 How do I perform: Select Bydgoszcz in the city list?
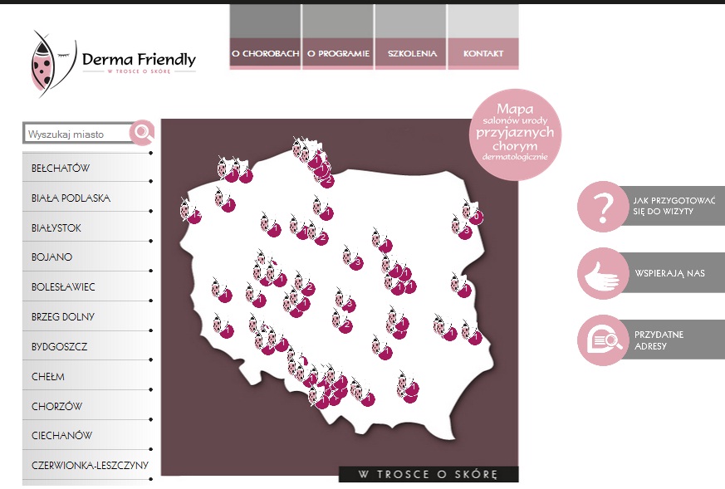point(59,346)
